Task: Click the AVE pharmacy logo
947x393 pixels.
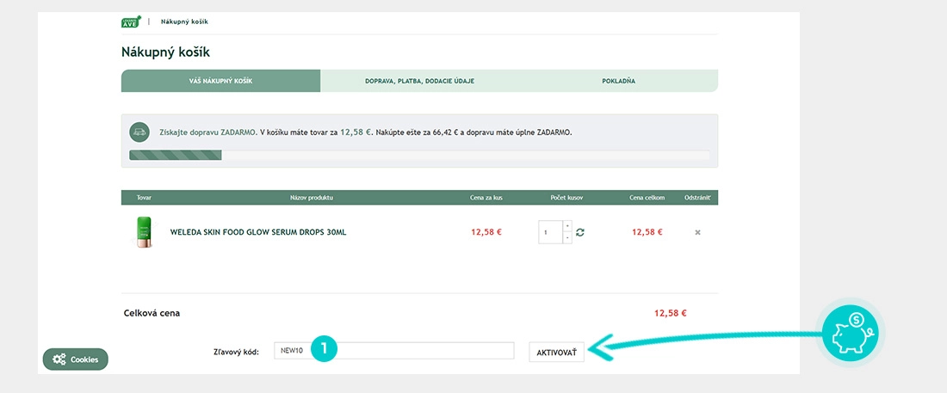Action: [x=131, y=21]
